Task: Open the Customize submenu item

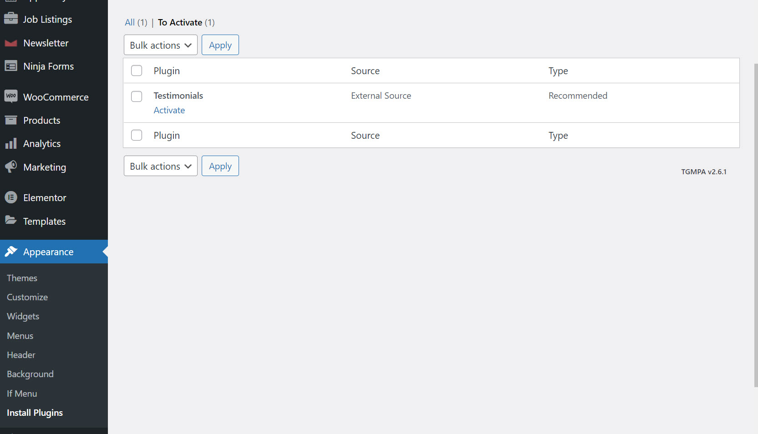Action: coord(27,297)
